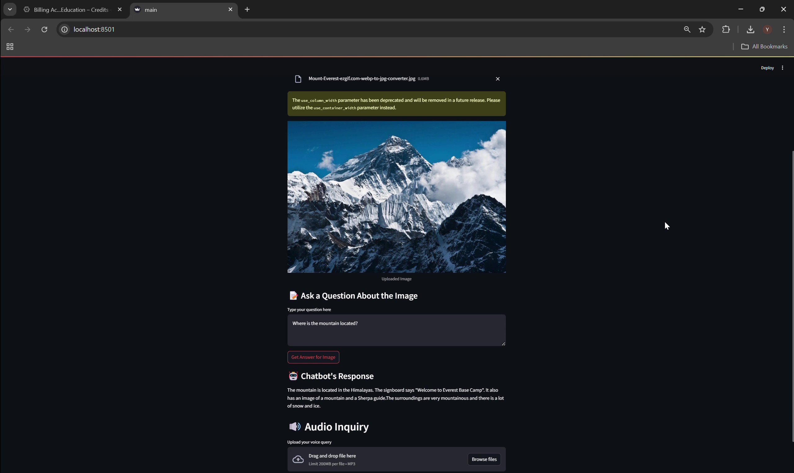Bookmark this page with star icon

pyautogui.click(x=702, y=29)
